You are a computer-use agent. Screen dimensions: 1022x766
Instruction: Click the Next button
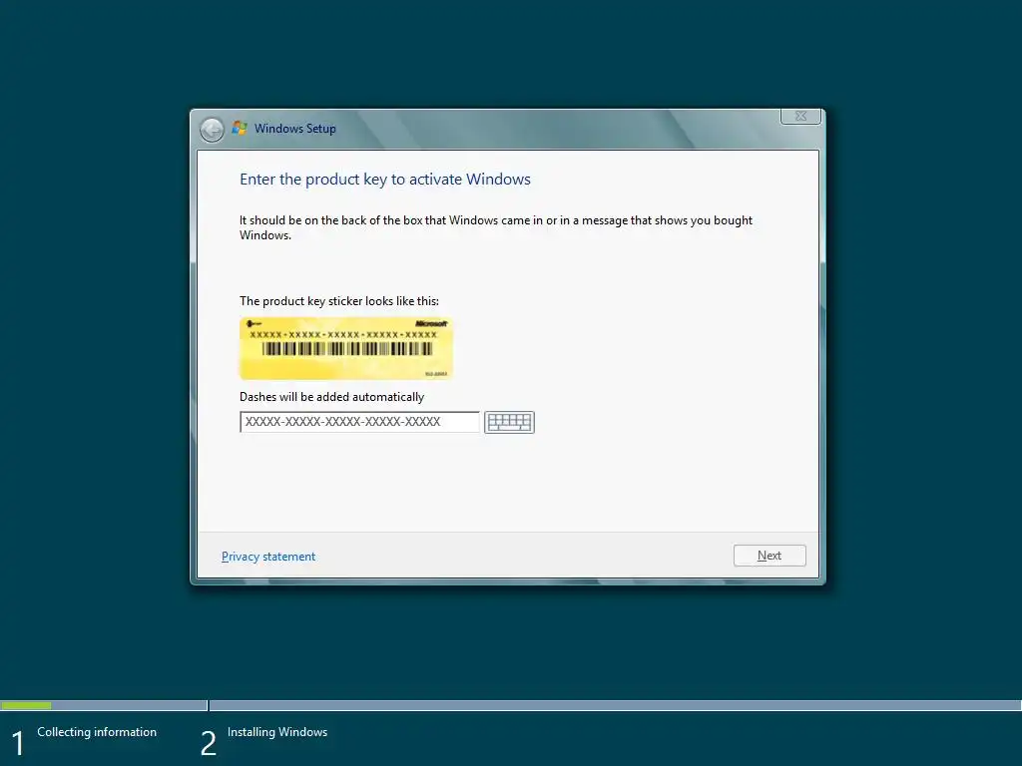pyautogui.click(x=769, y=556)
